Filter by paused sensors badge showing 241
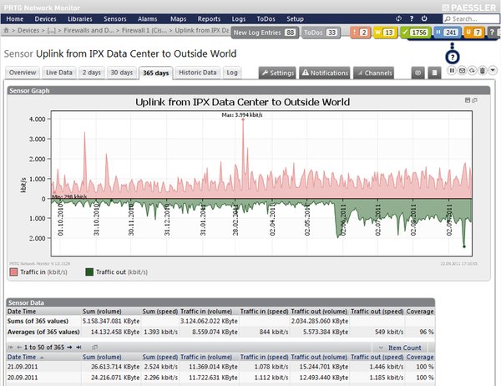The image size is (501, 386). 447,32
